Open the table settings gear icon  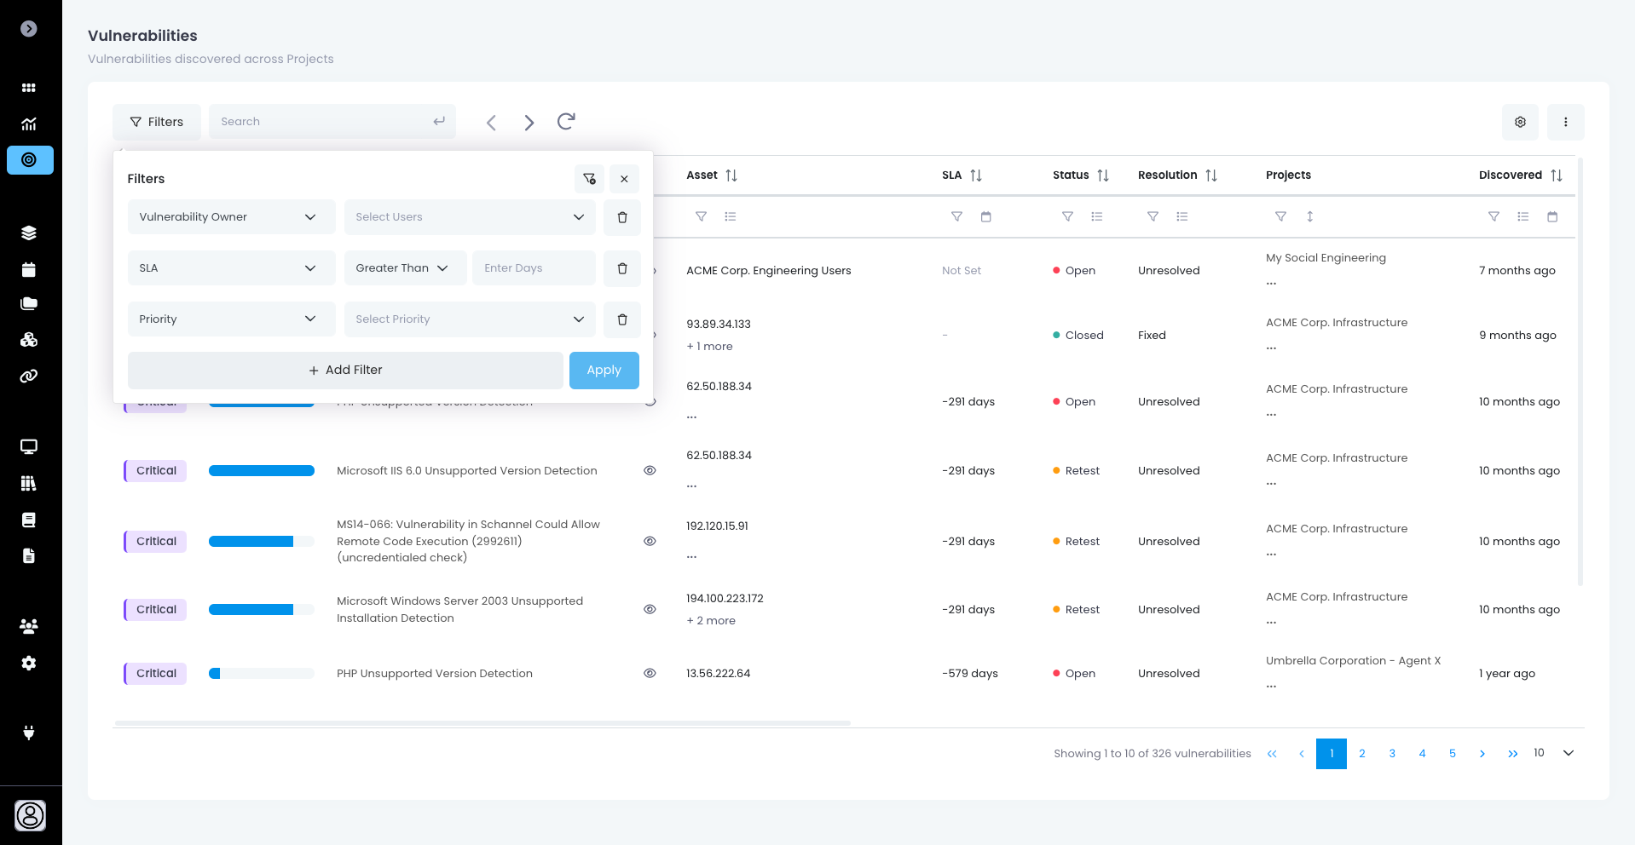1520,122
